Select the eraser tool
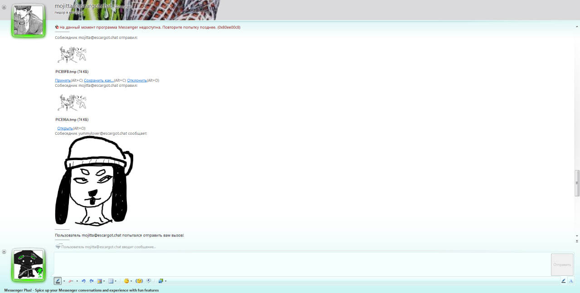The height and width of the screenshot is (293, 580). pyautogui.click(x=71, y=281)
